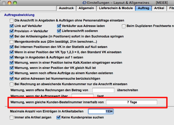Go to the Artikel tab
The image size is (174, 125).
tap(159, 8)
